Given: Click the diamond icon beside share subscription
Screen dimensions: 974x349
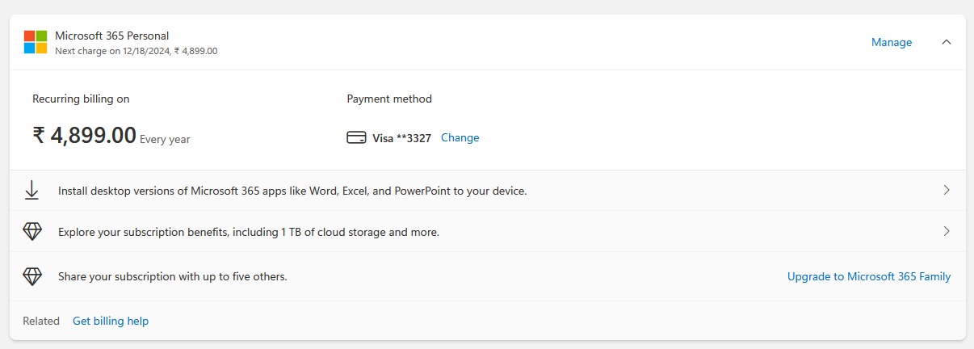Looking at the screenshot, I should 31,276.
